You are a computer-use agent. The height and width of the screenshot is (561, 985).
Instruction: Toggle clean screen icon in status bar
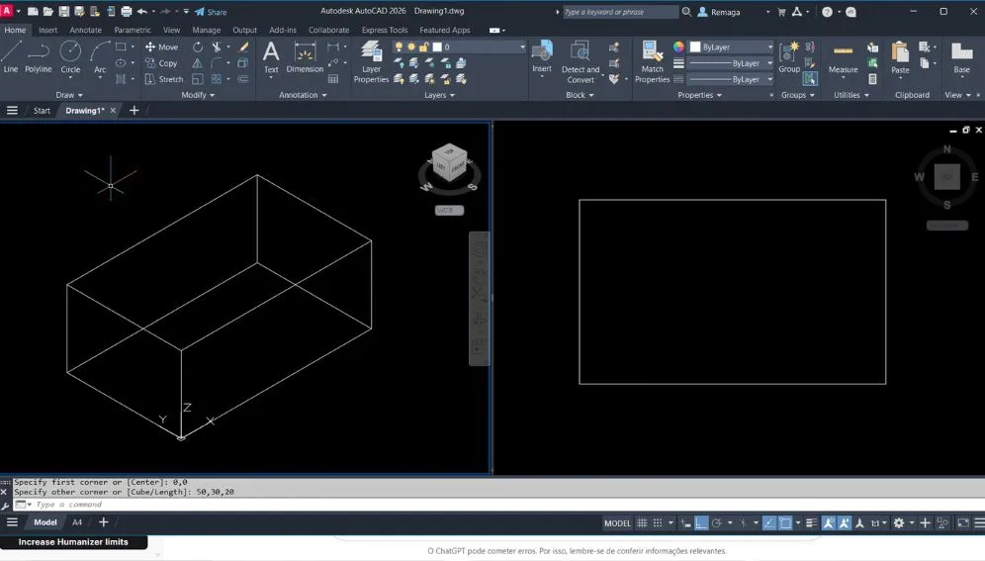963,522
